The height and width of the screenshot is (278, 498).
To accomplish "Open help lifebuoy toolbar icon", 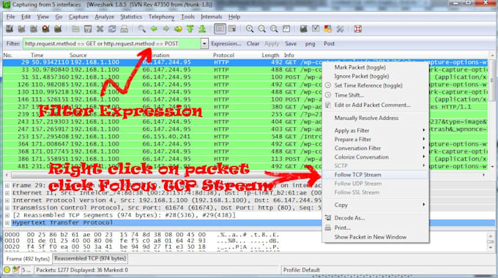I will 358,29.
